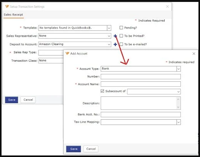This screenshot has height=157, width=200.
Task: Select the Sales Receipt tab
Action: coord(13,15)
